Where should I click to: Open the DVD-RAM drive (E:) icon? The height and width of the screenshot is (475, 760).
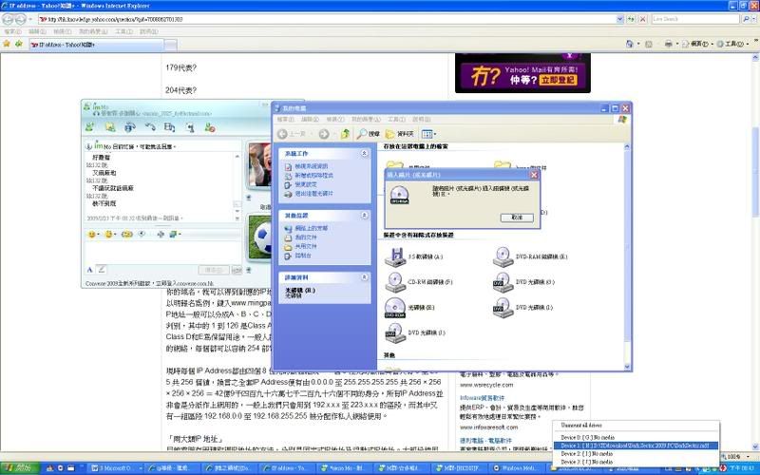point(503,256)
